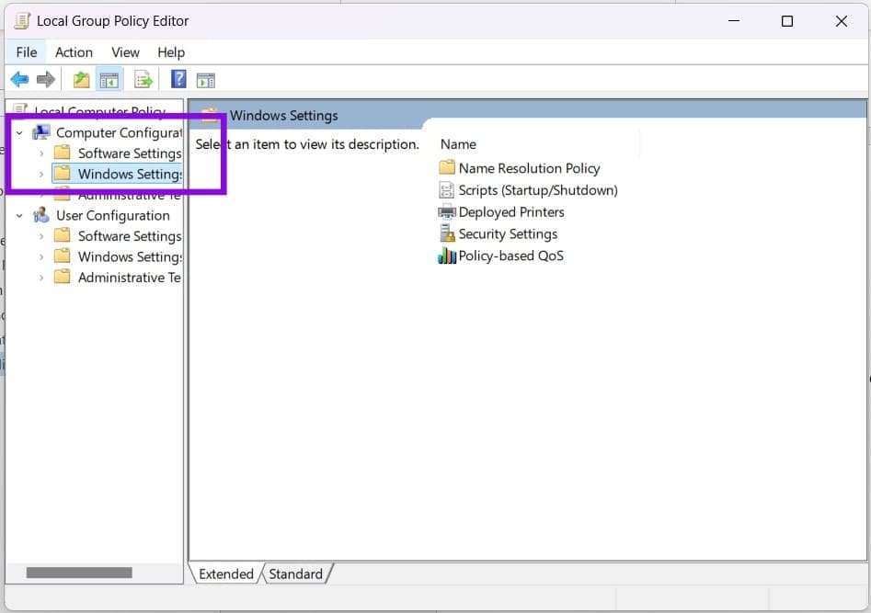Minimize the Local Group Policy Editor window
Viewport: 871px width, 613px height.
click(734, 20)
